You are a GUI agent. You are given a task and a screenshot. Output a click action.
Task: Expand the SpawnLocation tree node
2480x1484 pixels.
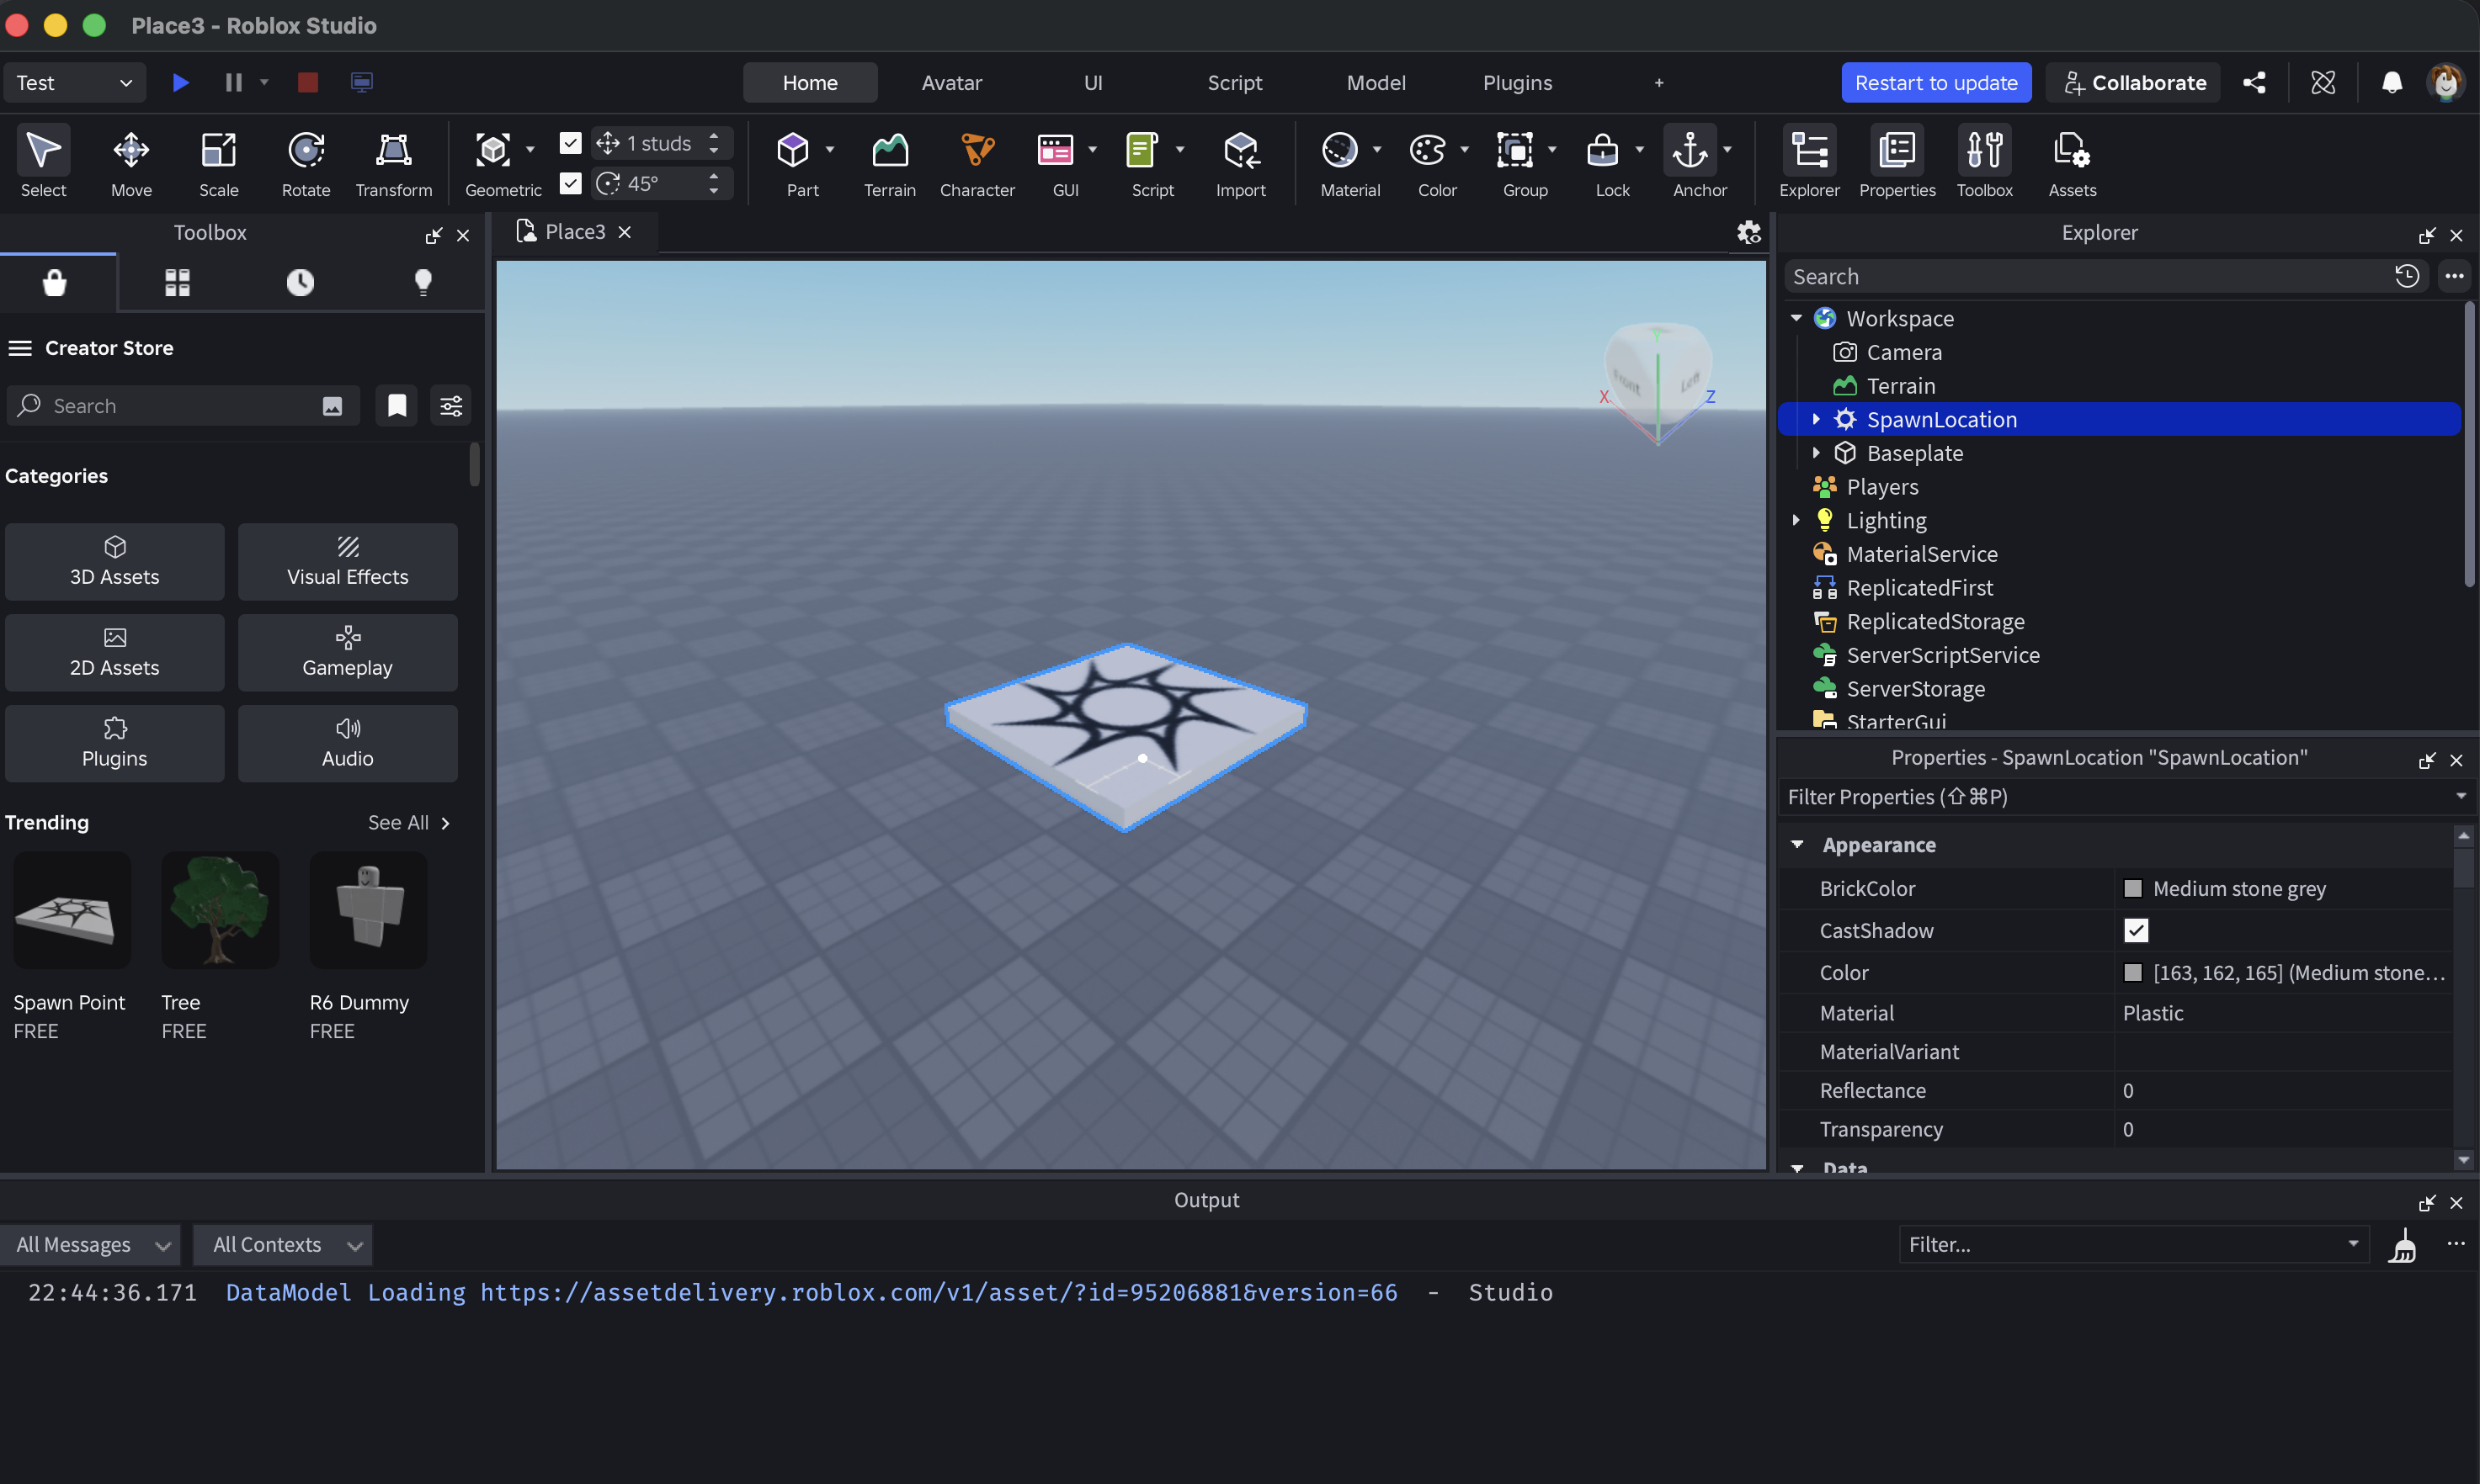tap(1816, 419)
